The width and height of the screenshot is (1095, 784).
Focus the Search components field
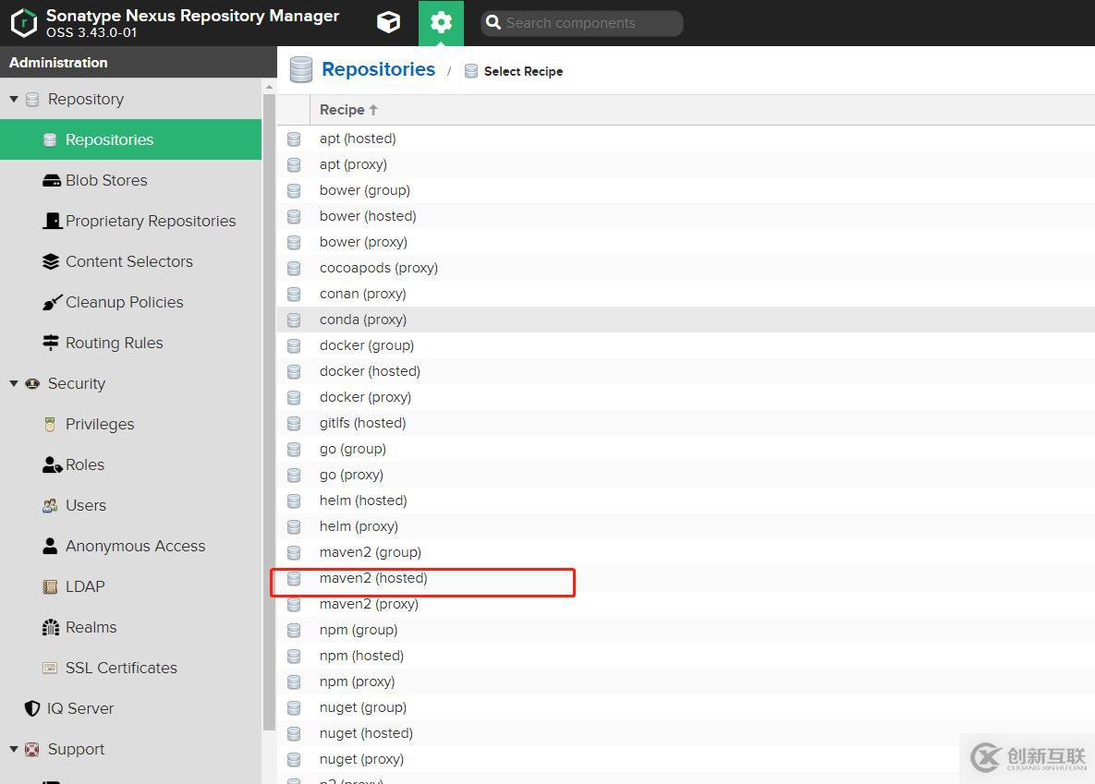(x=582, y=23)
